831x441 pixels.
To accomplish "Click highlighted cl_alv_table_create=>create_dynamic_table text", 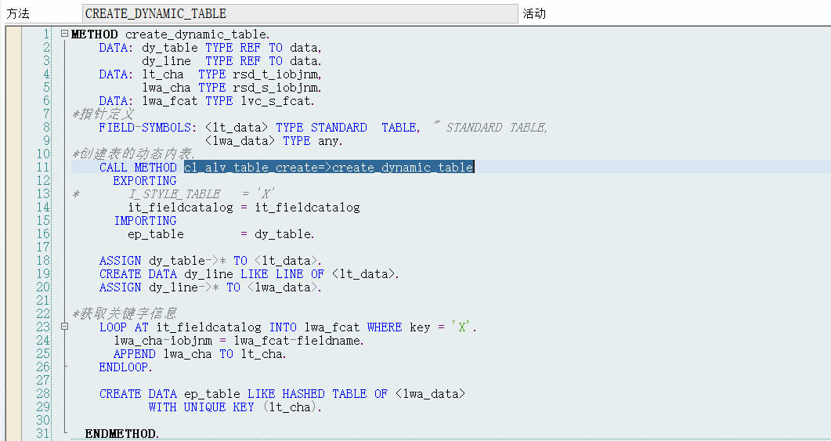I will (x=329, y=168).
